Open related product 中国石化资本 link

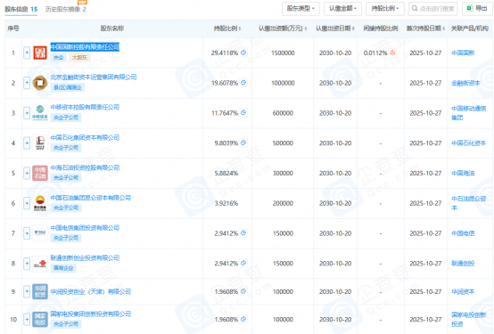tap(468, 143)
